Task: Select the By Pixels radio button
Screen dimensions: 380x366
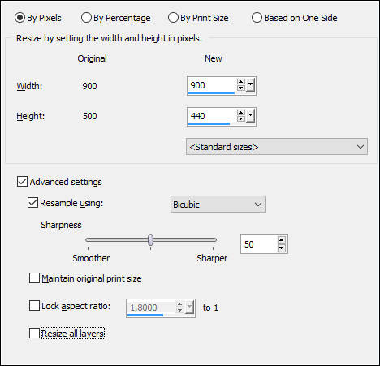Action: tap(38, 18)
